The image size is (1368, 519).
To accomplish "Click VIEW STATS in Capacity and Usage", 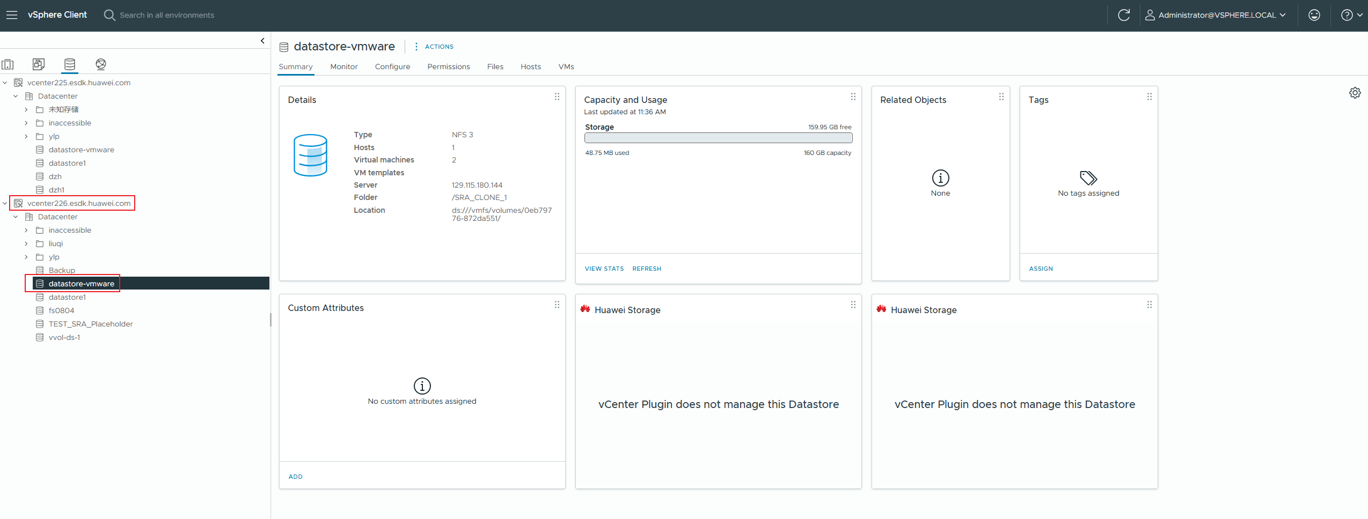I will (604, 269).
